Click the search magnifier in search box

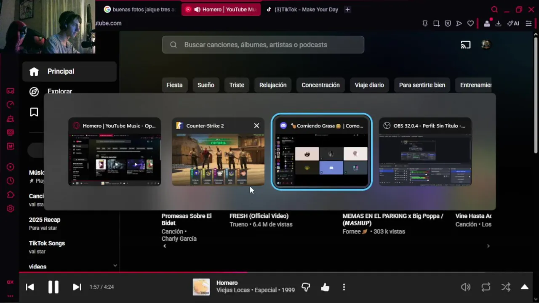[173, 45]
